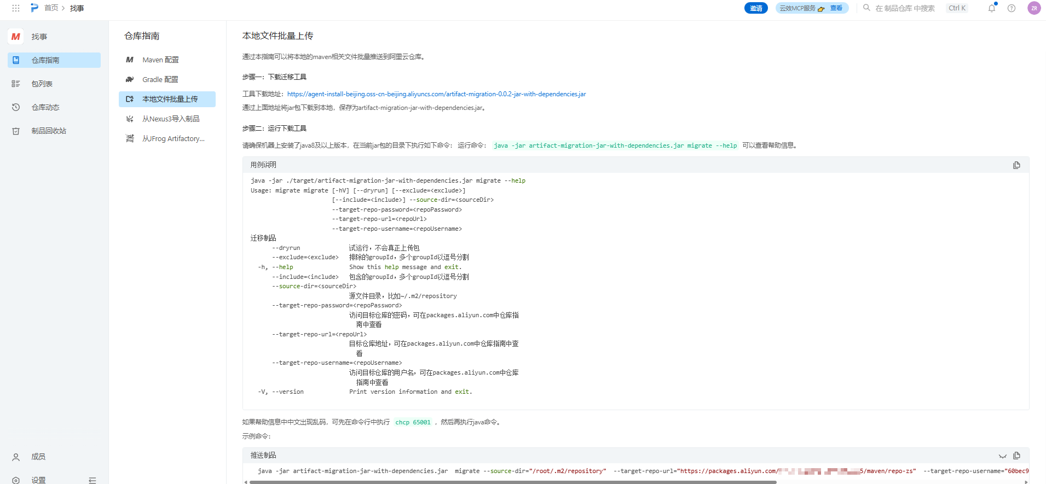This screenshot has width=1046, height=484.
Task: Click the inline java -jar migrate --help command
Action: coord(615,145)
